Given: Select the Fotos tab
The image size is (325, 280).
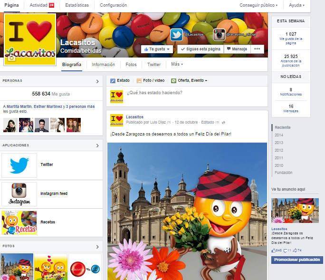Looking at the screenshot, I should (x=131, y=65).
